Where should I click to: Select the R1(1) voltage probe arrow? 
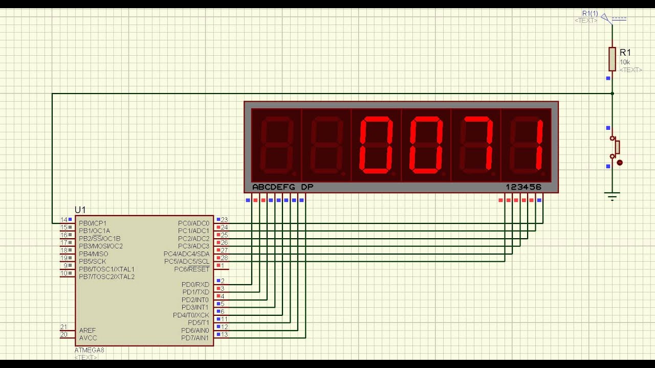pyautogui.click(x=606, y=18)
